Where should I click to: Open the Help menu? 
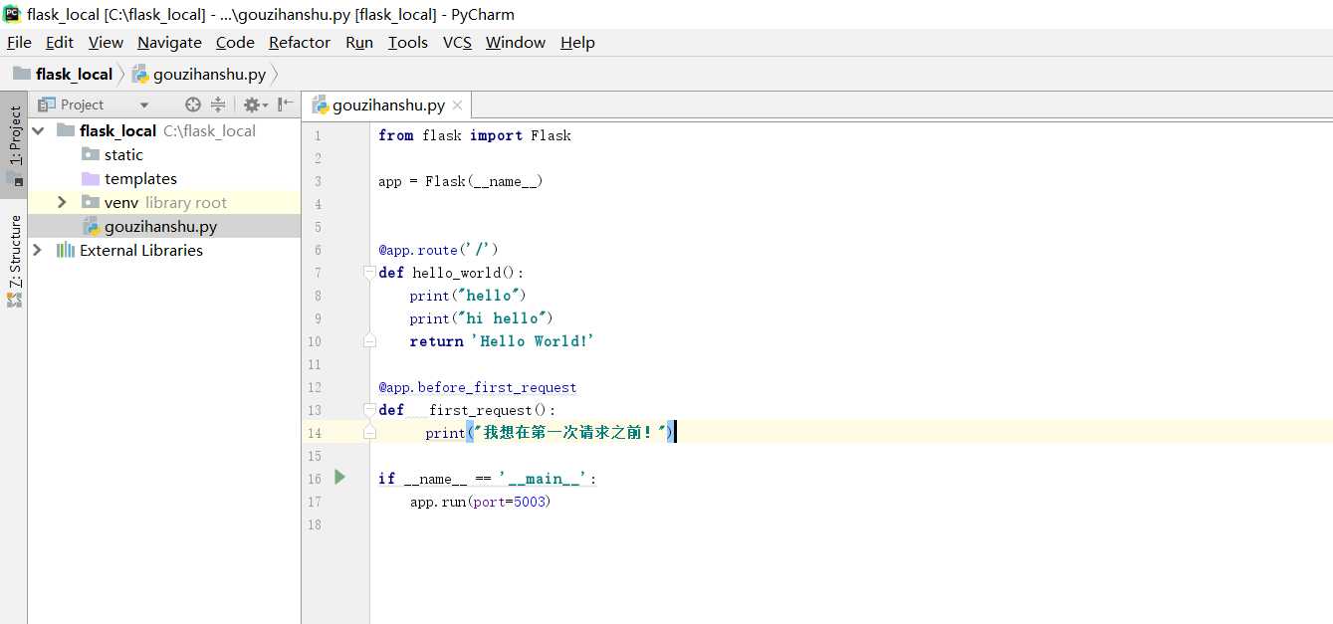pos(577,42)
